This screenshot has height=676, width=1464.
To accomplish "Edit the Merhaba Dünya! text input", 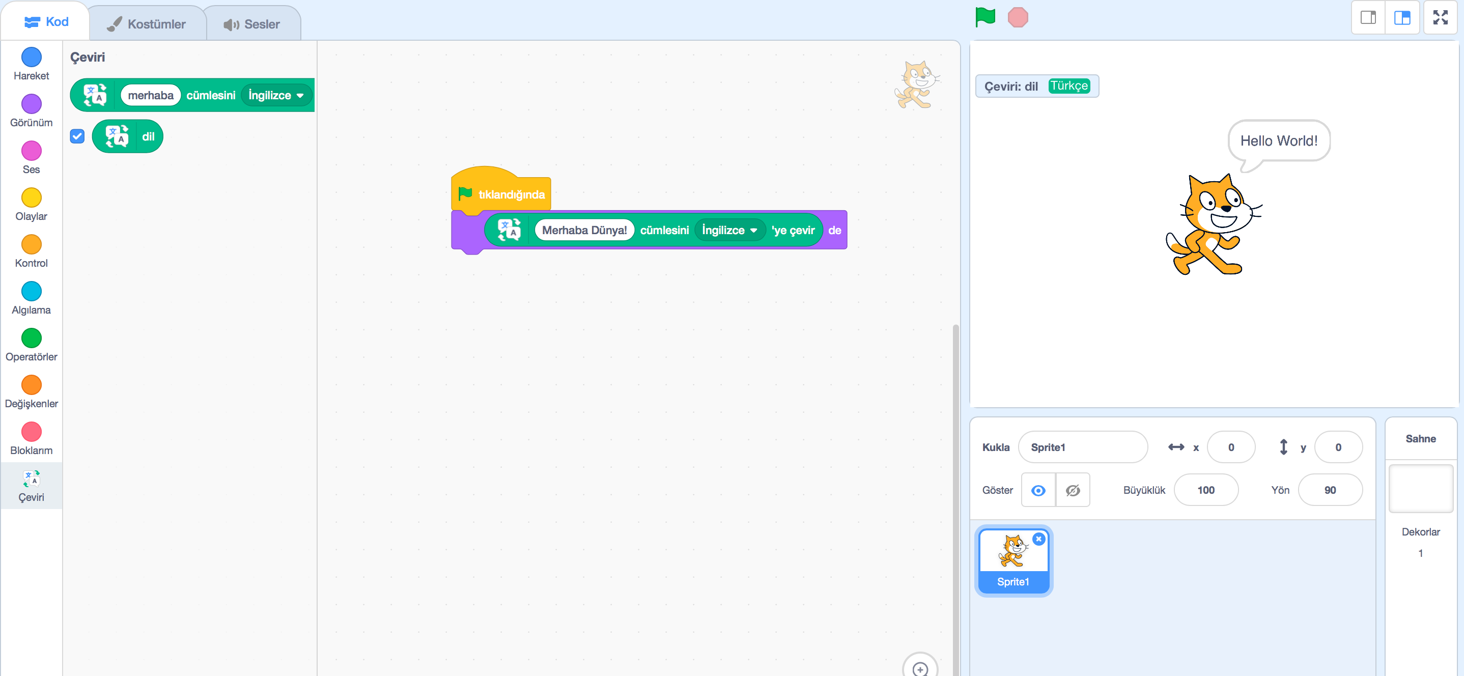I will tap(584, 230).
